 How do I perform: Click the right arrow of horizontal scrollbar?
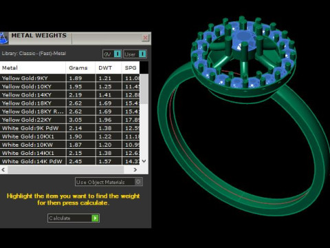135,169
